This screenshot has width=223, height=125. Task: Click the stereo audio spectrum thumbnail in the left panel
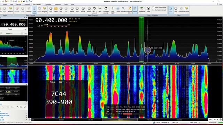click(12, 45)
